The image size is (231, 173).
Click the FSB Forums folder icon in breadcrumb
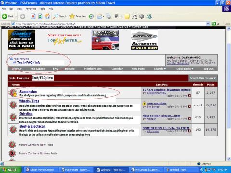[x=11, y=59]
